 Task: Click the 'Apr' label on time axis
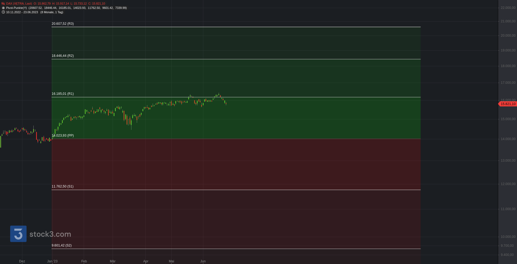[x=146, y=261]
